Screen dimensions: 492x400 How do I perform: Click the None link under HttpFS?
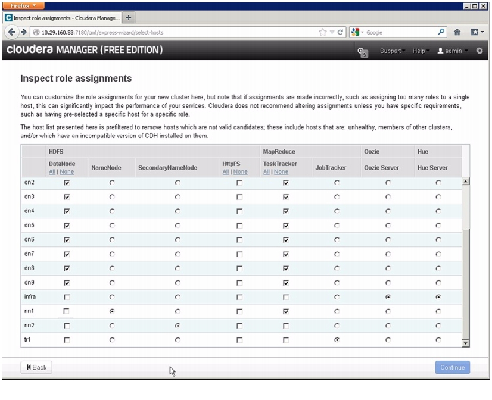241,172
